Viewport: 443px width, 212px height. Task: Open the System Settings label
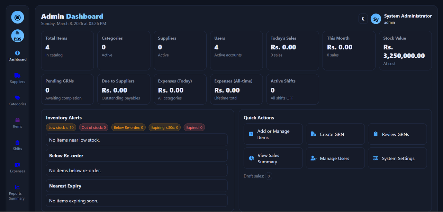[x=398, y=158]
